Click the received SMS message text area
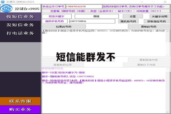171x114 pixels. pos(104,43)
